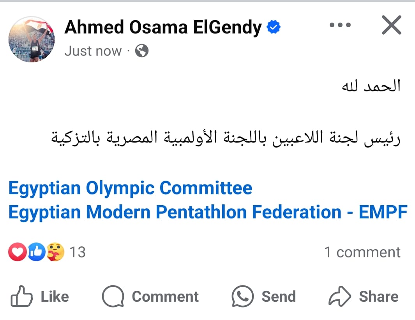Click the blue thumbs-up reaction icon
The image size is (415, 320).
[36, 252]
